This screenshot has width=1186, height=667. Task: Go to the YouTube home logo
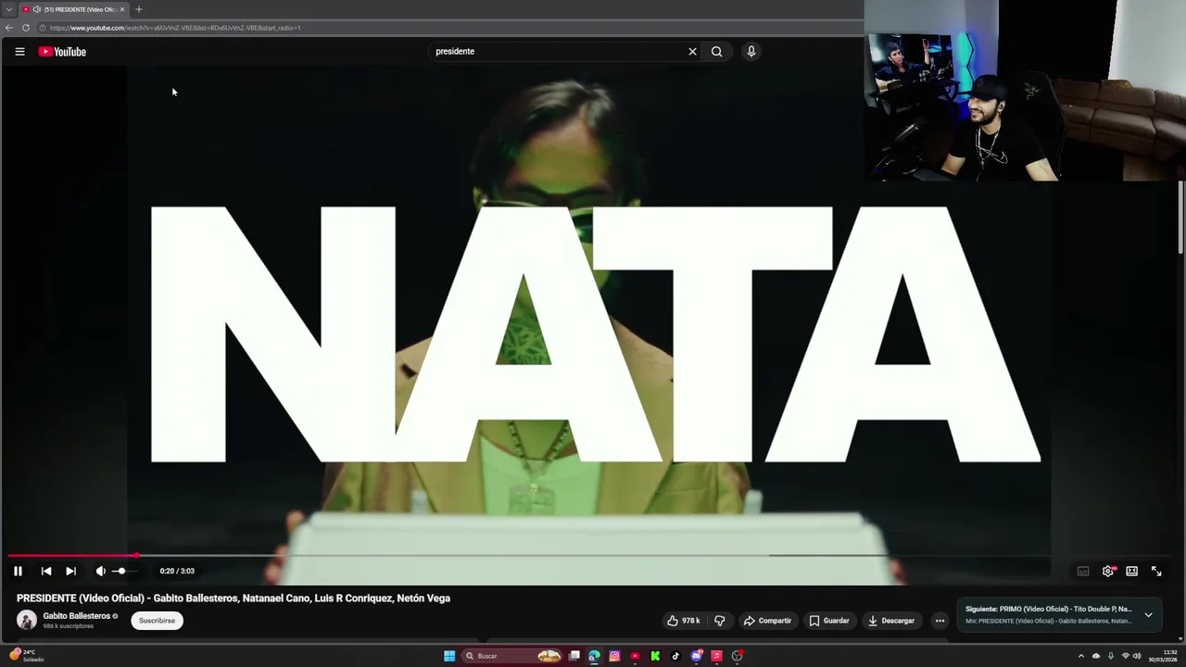pyautogui.click(x=62, y=52)
